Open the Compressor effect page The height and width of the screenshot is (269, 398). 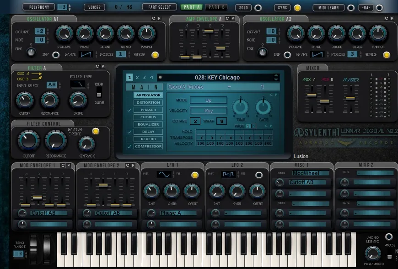148,147
